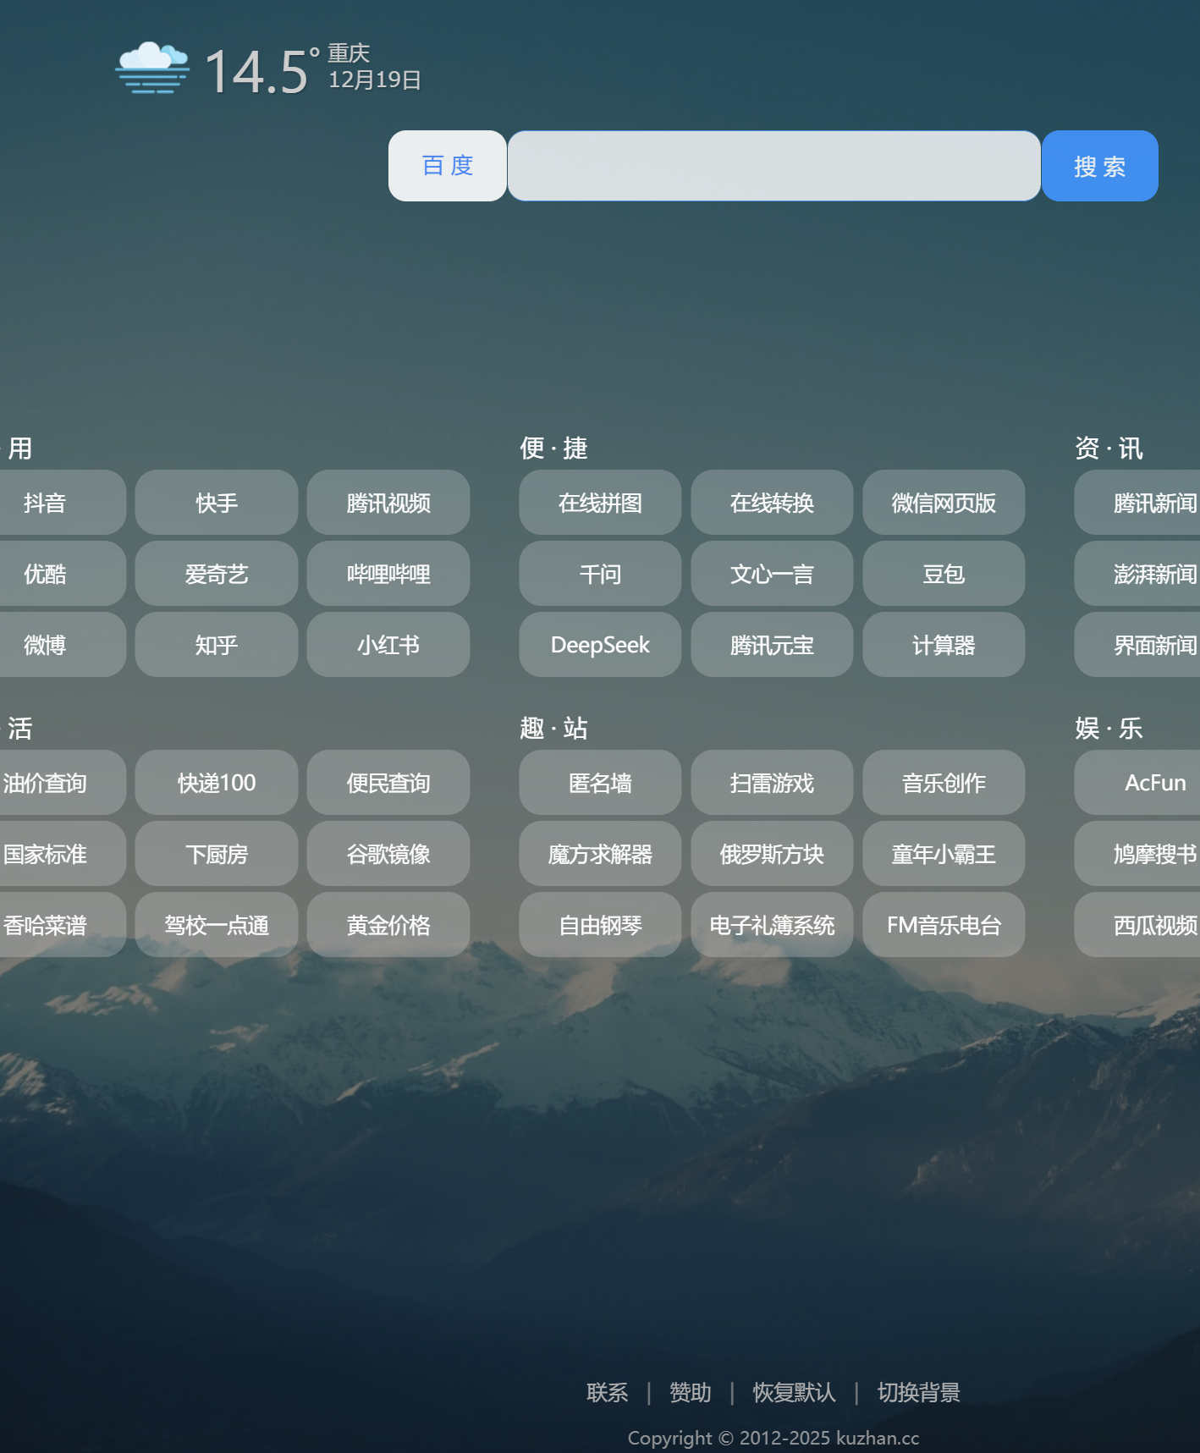
Task: Open 哔哩哔哩 site shortcut
Action: (388, 574)
